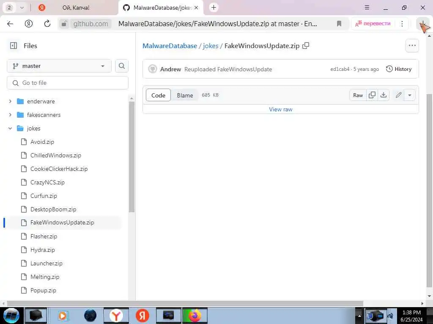
Task: Open red Yandex Я taskbar icon
Action: point(142,316)
